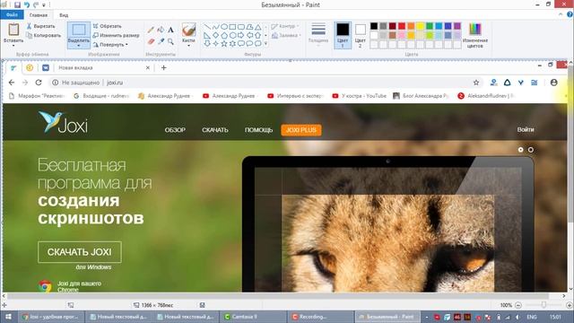Click the orange JOXI PLUS button
The height and width of the screenshot is (323, 574).
[301, 130]
